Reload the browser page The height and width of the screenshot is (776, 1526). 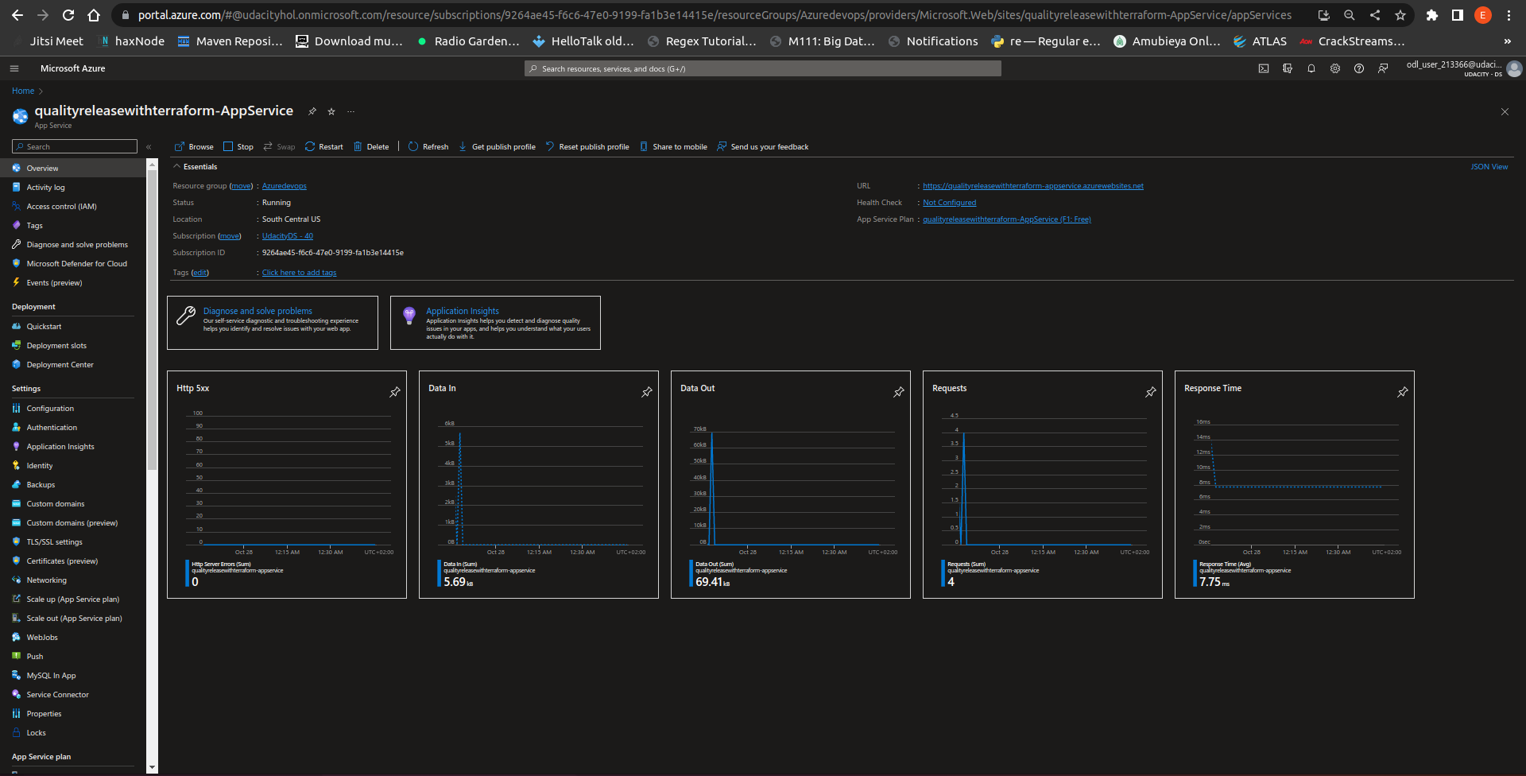click(68, 15)
